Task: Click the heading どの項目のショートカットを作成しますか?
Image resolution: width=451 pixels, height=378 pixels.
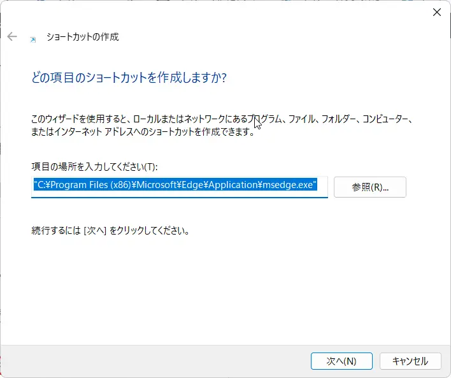Action: point(129,78)
